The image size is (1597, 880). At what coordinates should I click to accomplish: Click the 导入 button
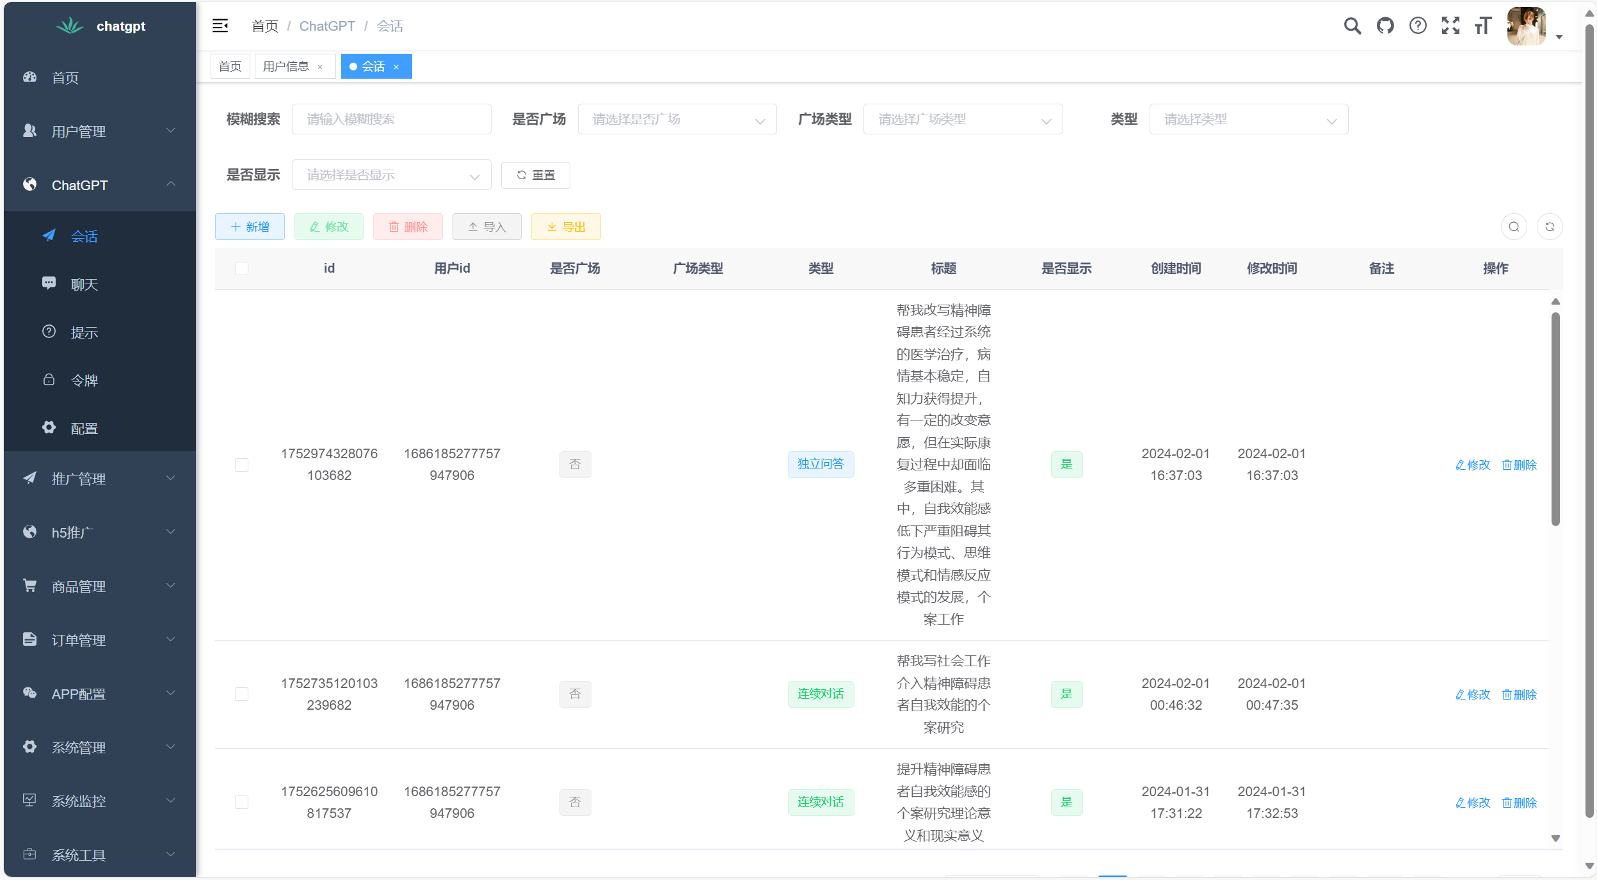[x=487, y=227]
